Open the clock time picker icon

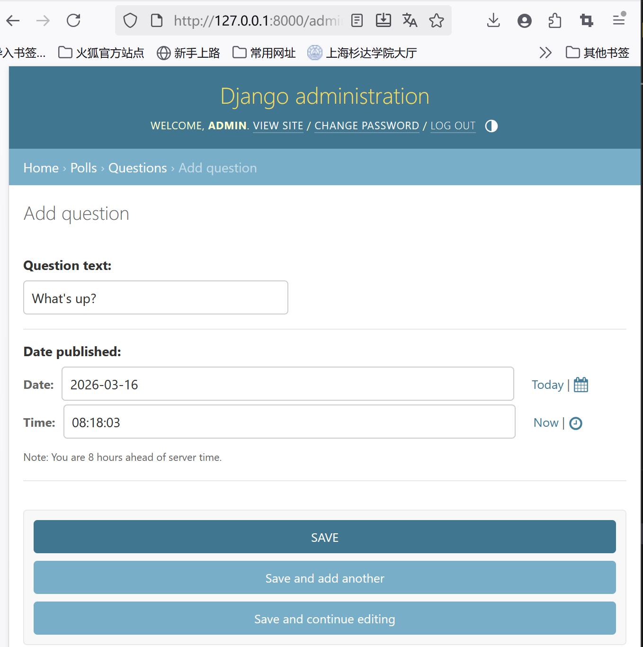(x=576, y=423)
